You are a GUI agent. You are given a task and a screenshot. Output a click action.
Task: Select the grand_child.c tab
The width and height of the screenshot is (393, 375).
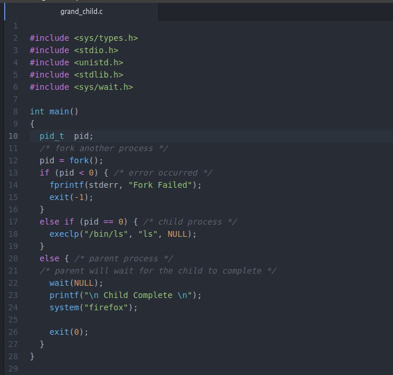coord(81,12)
